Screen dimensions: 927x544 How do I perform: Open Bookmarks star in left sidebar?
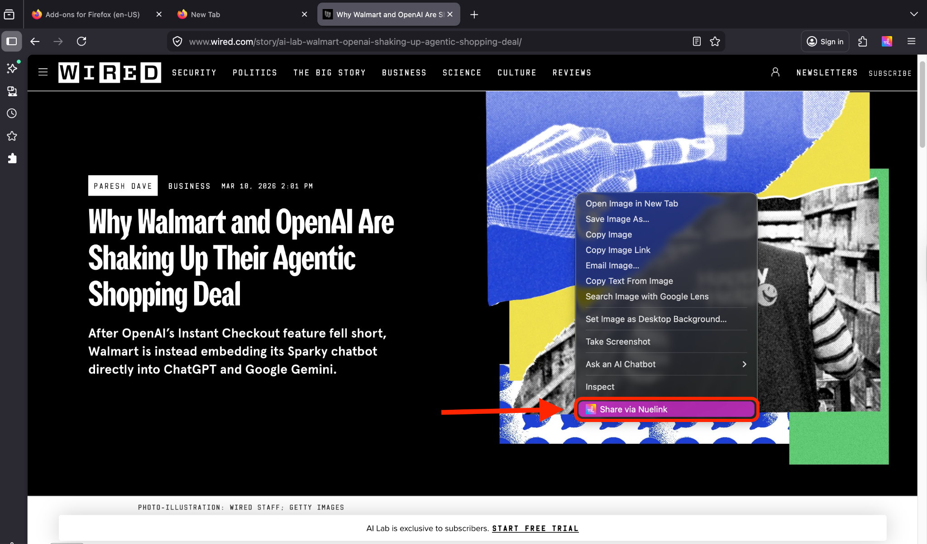click(12, 136)
